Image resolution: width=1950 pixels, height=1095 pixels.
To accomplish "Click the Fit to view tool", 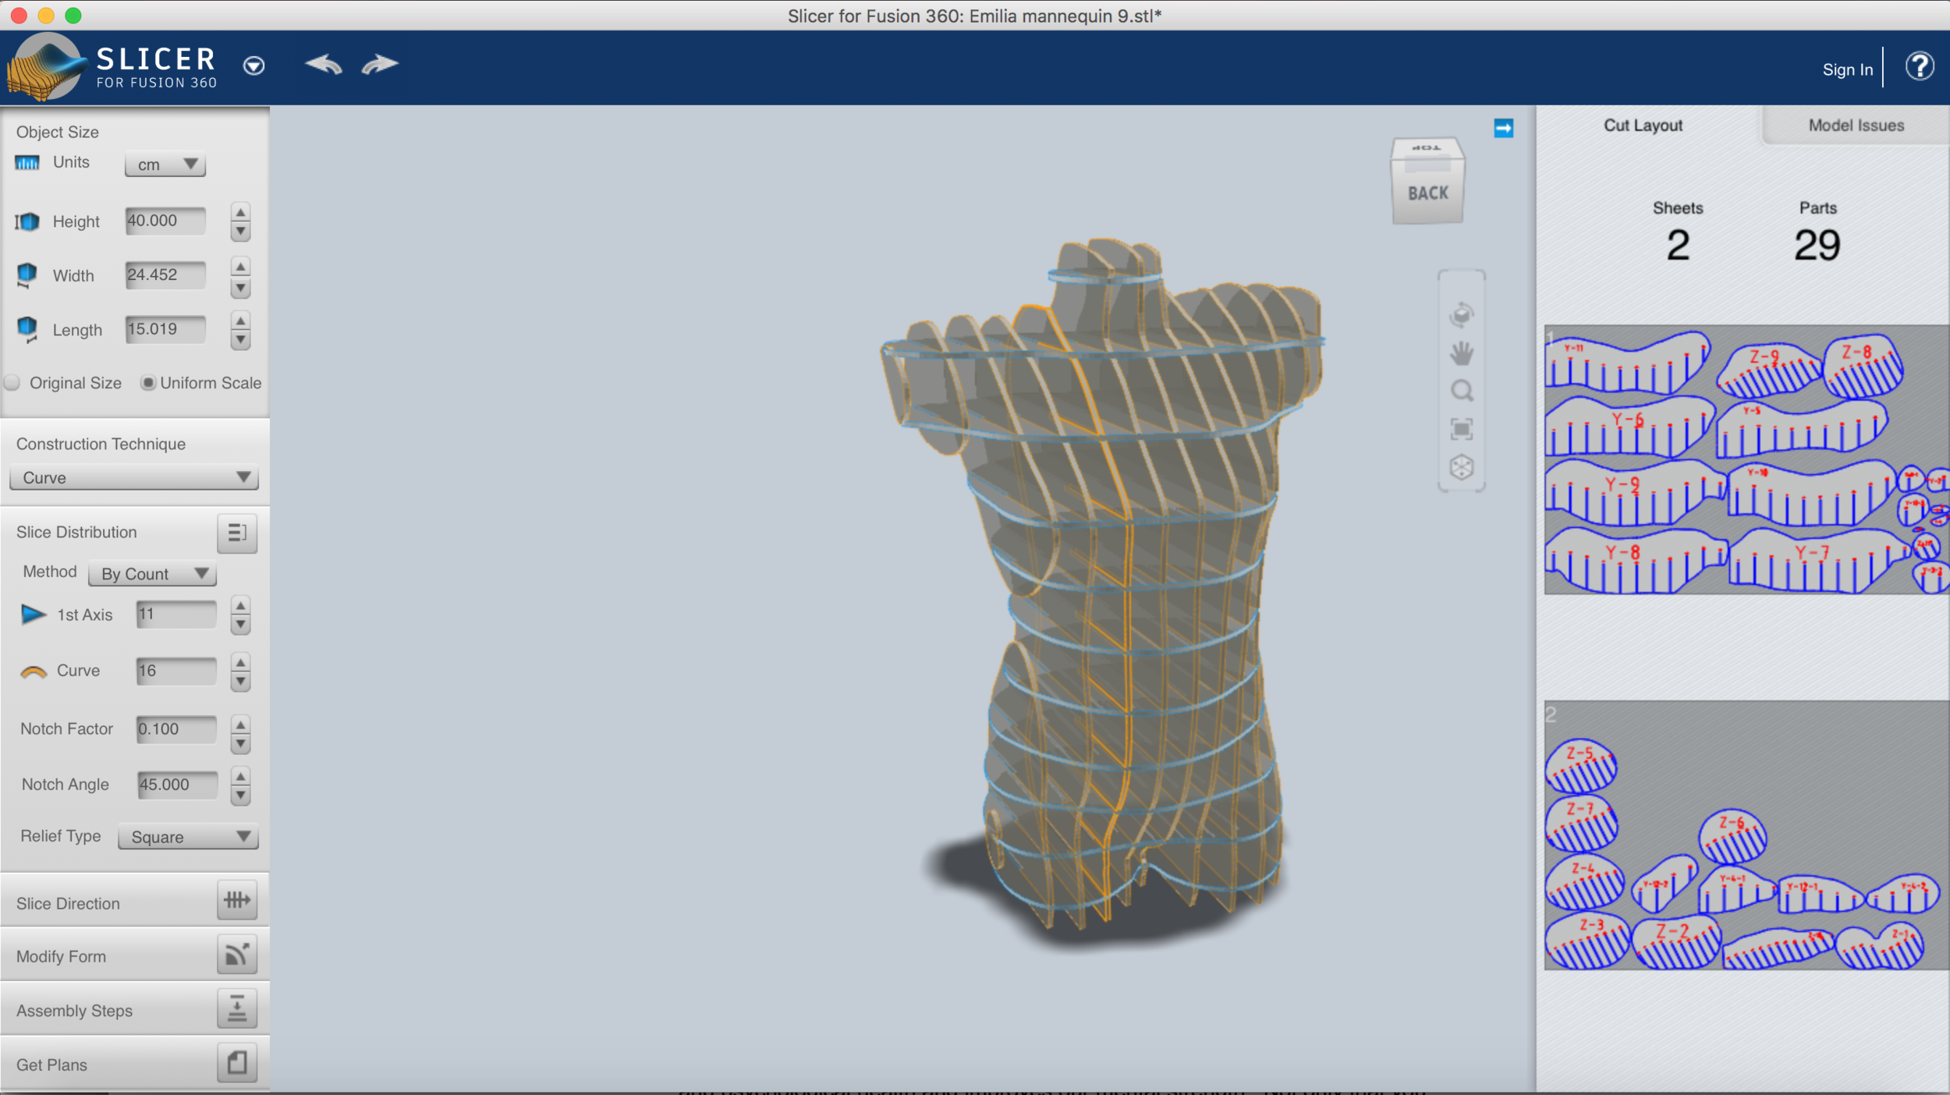I will tap(1461, 429).
